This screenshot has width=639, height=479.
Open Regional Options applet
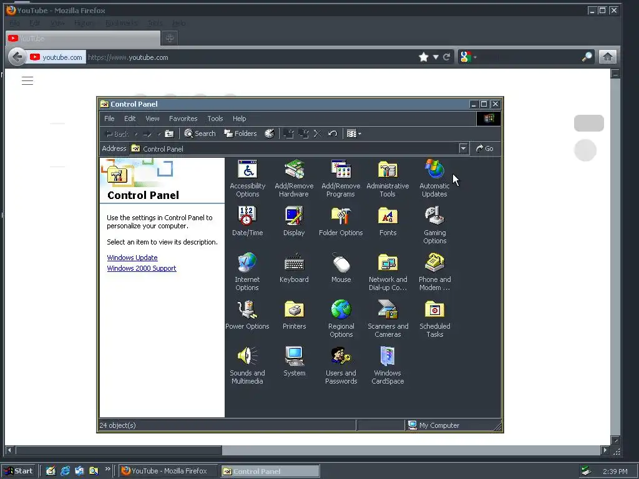[x=341, y=319]
